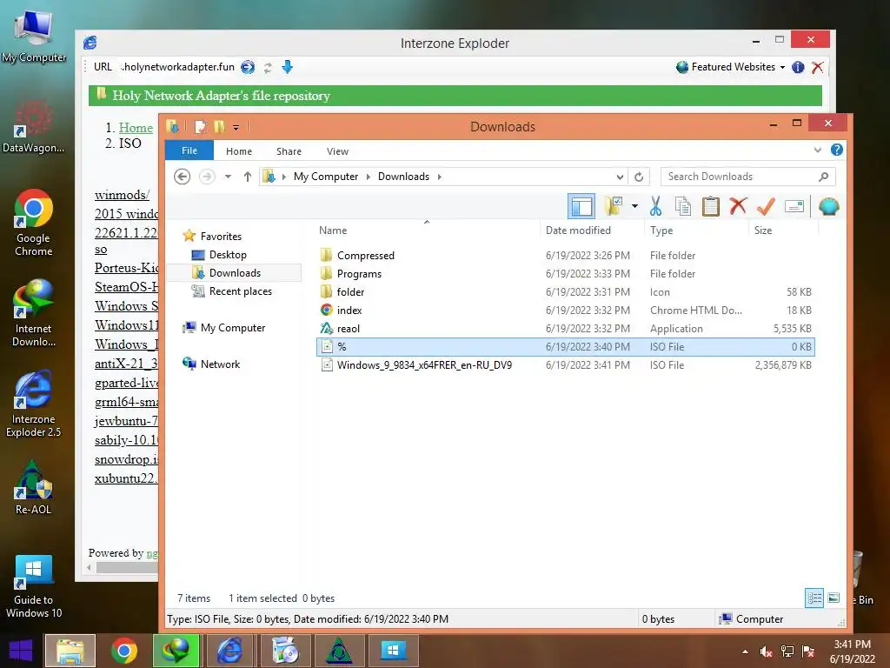Click the Go icon beside URL field

(248, 67)
